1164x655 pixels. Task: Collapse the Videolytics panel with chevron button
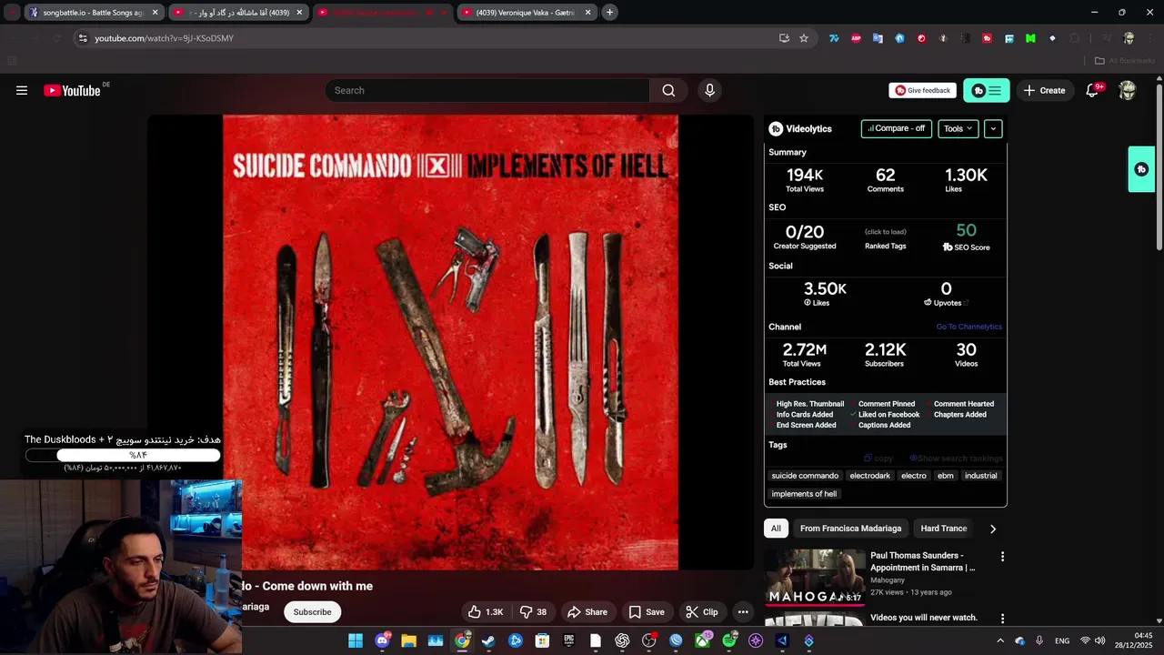[x=993, y=128]
